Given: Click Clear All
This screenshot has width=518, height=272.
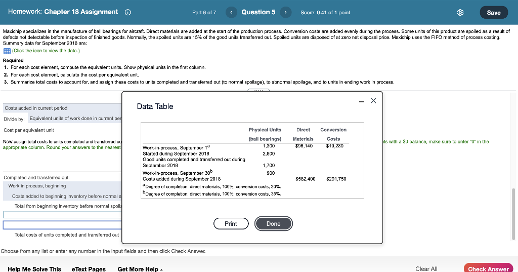Looking at the screenshot, I should [x=426, y=268].
